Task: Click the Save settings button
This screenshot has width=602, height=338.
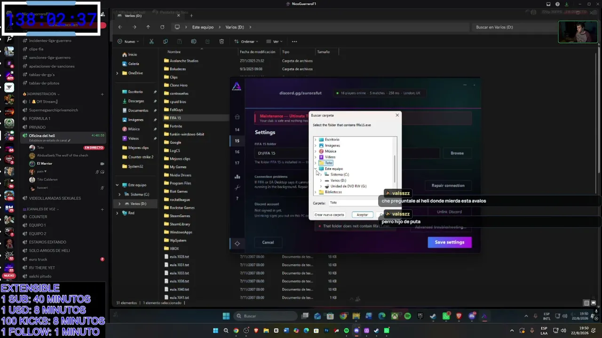Action: [450, 242]
